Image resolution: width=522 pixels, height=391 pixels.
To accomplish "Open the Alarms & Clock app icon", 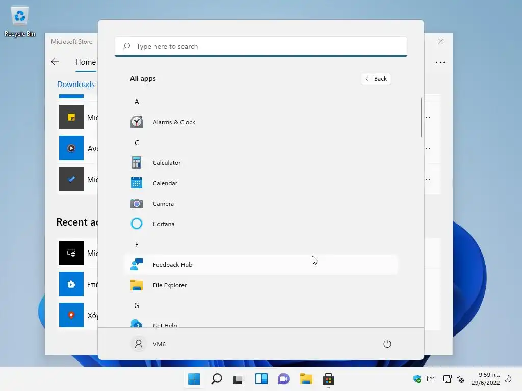I will pos(137,122).
